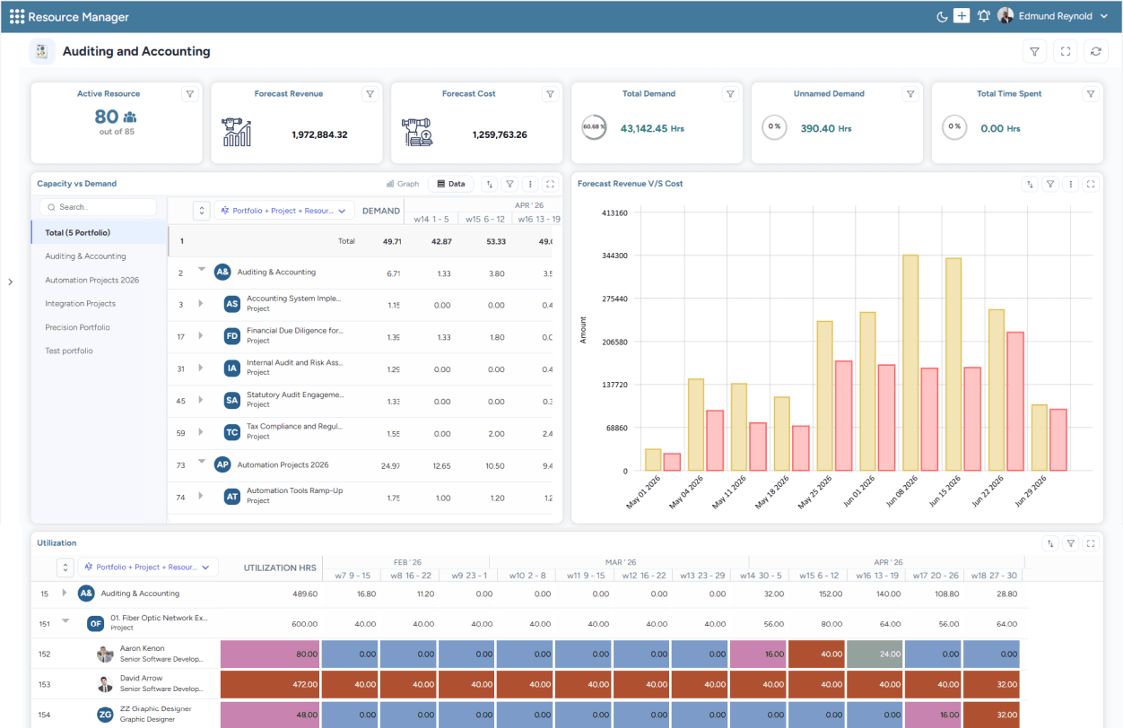
Task: Expand Automation Tools Ramp-Up row
Action: (x=201, y=497)
